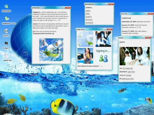The image size is (154, 115).
Task: Close the error 101 window
Action: coord(151,14)
